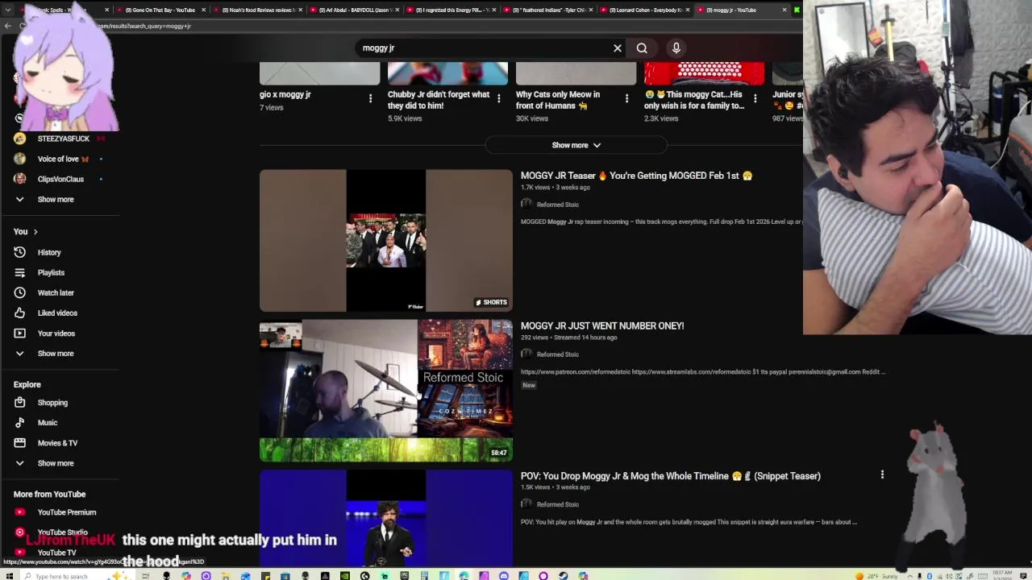Open MOGGY JR Teaser shorts thumbnail
The image size is (1032, 580).
pyautogui.click(x=385, y=240)
